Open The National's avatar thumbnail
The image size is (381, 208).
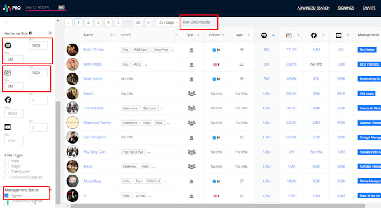coord(72,108)
